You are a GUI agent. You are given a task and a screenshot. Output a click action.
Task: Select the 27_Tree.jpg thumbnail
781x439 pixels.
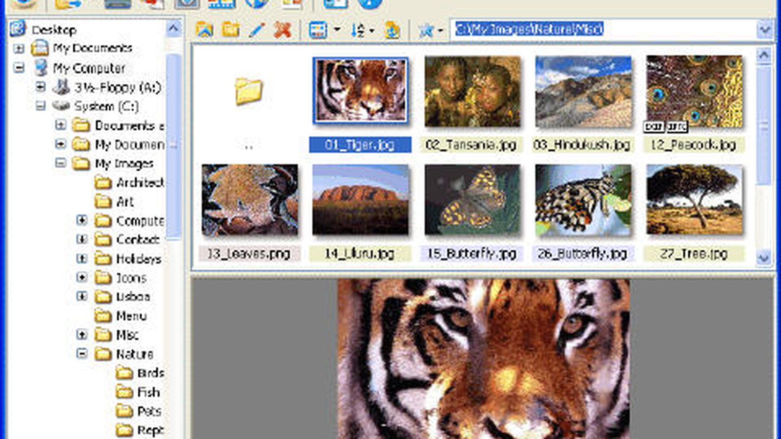[x=694, y=200]
